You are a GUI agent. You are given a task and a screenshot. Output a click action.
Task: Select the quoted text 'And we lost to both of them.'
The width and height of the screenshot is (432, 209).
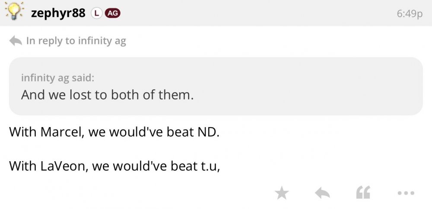[107, 95]
